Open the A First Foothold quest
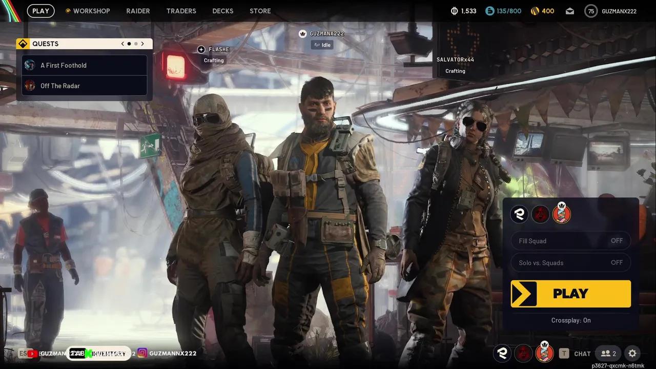Screen dimensions: 656x369 point(85,65)
